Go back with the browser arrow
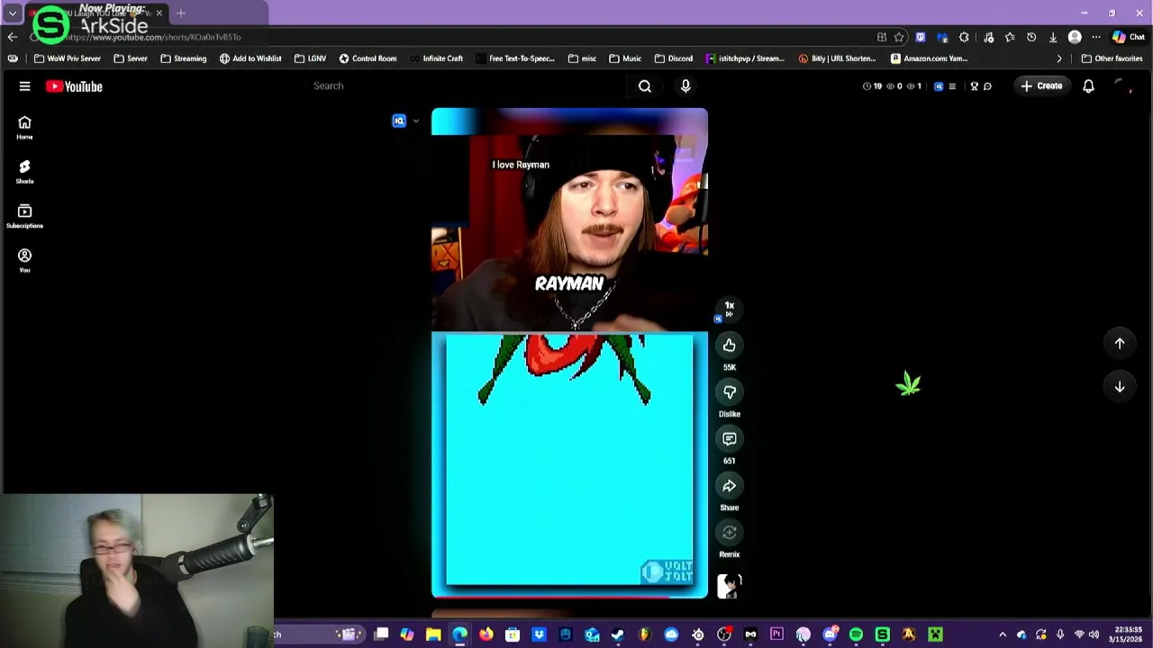This screenshot has height=648, width=1153. [12, 37]
